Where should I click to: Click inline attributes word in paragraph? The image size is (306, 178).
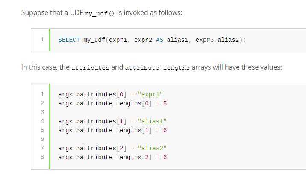pos(90,68)
